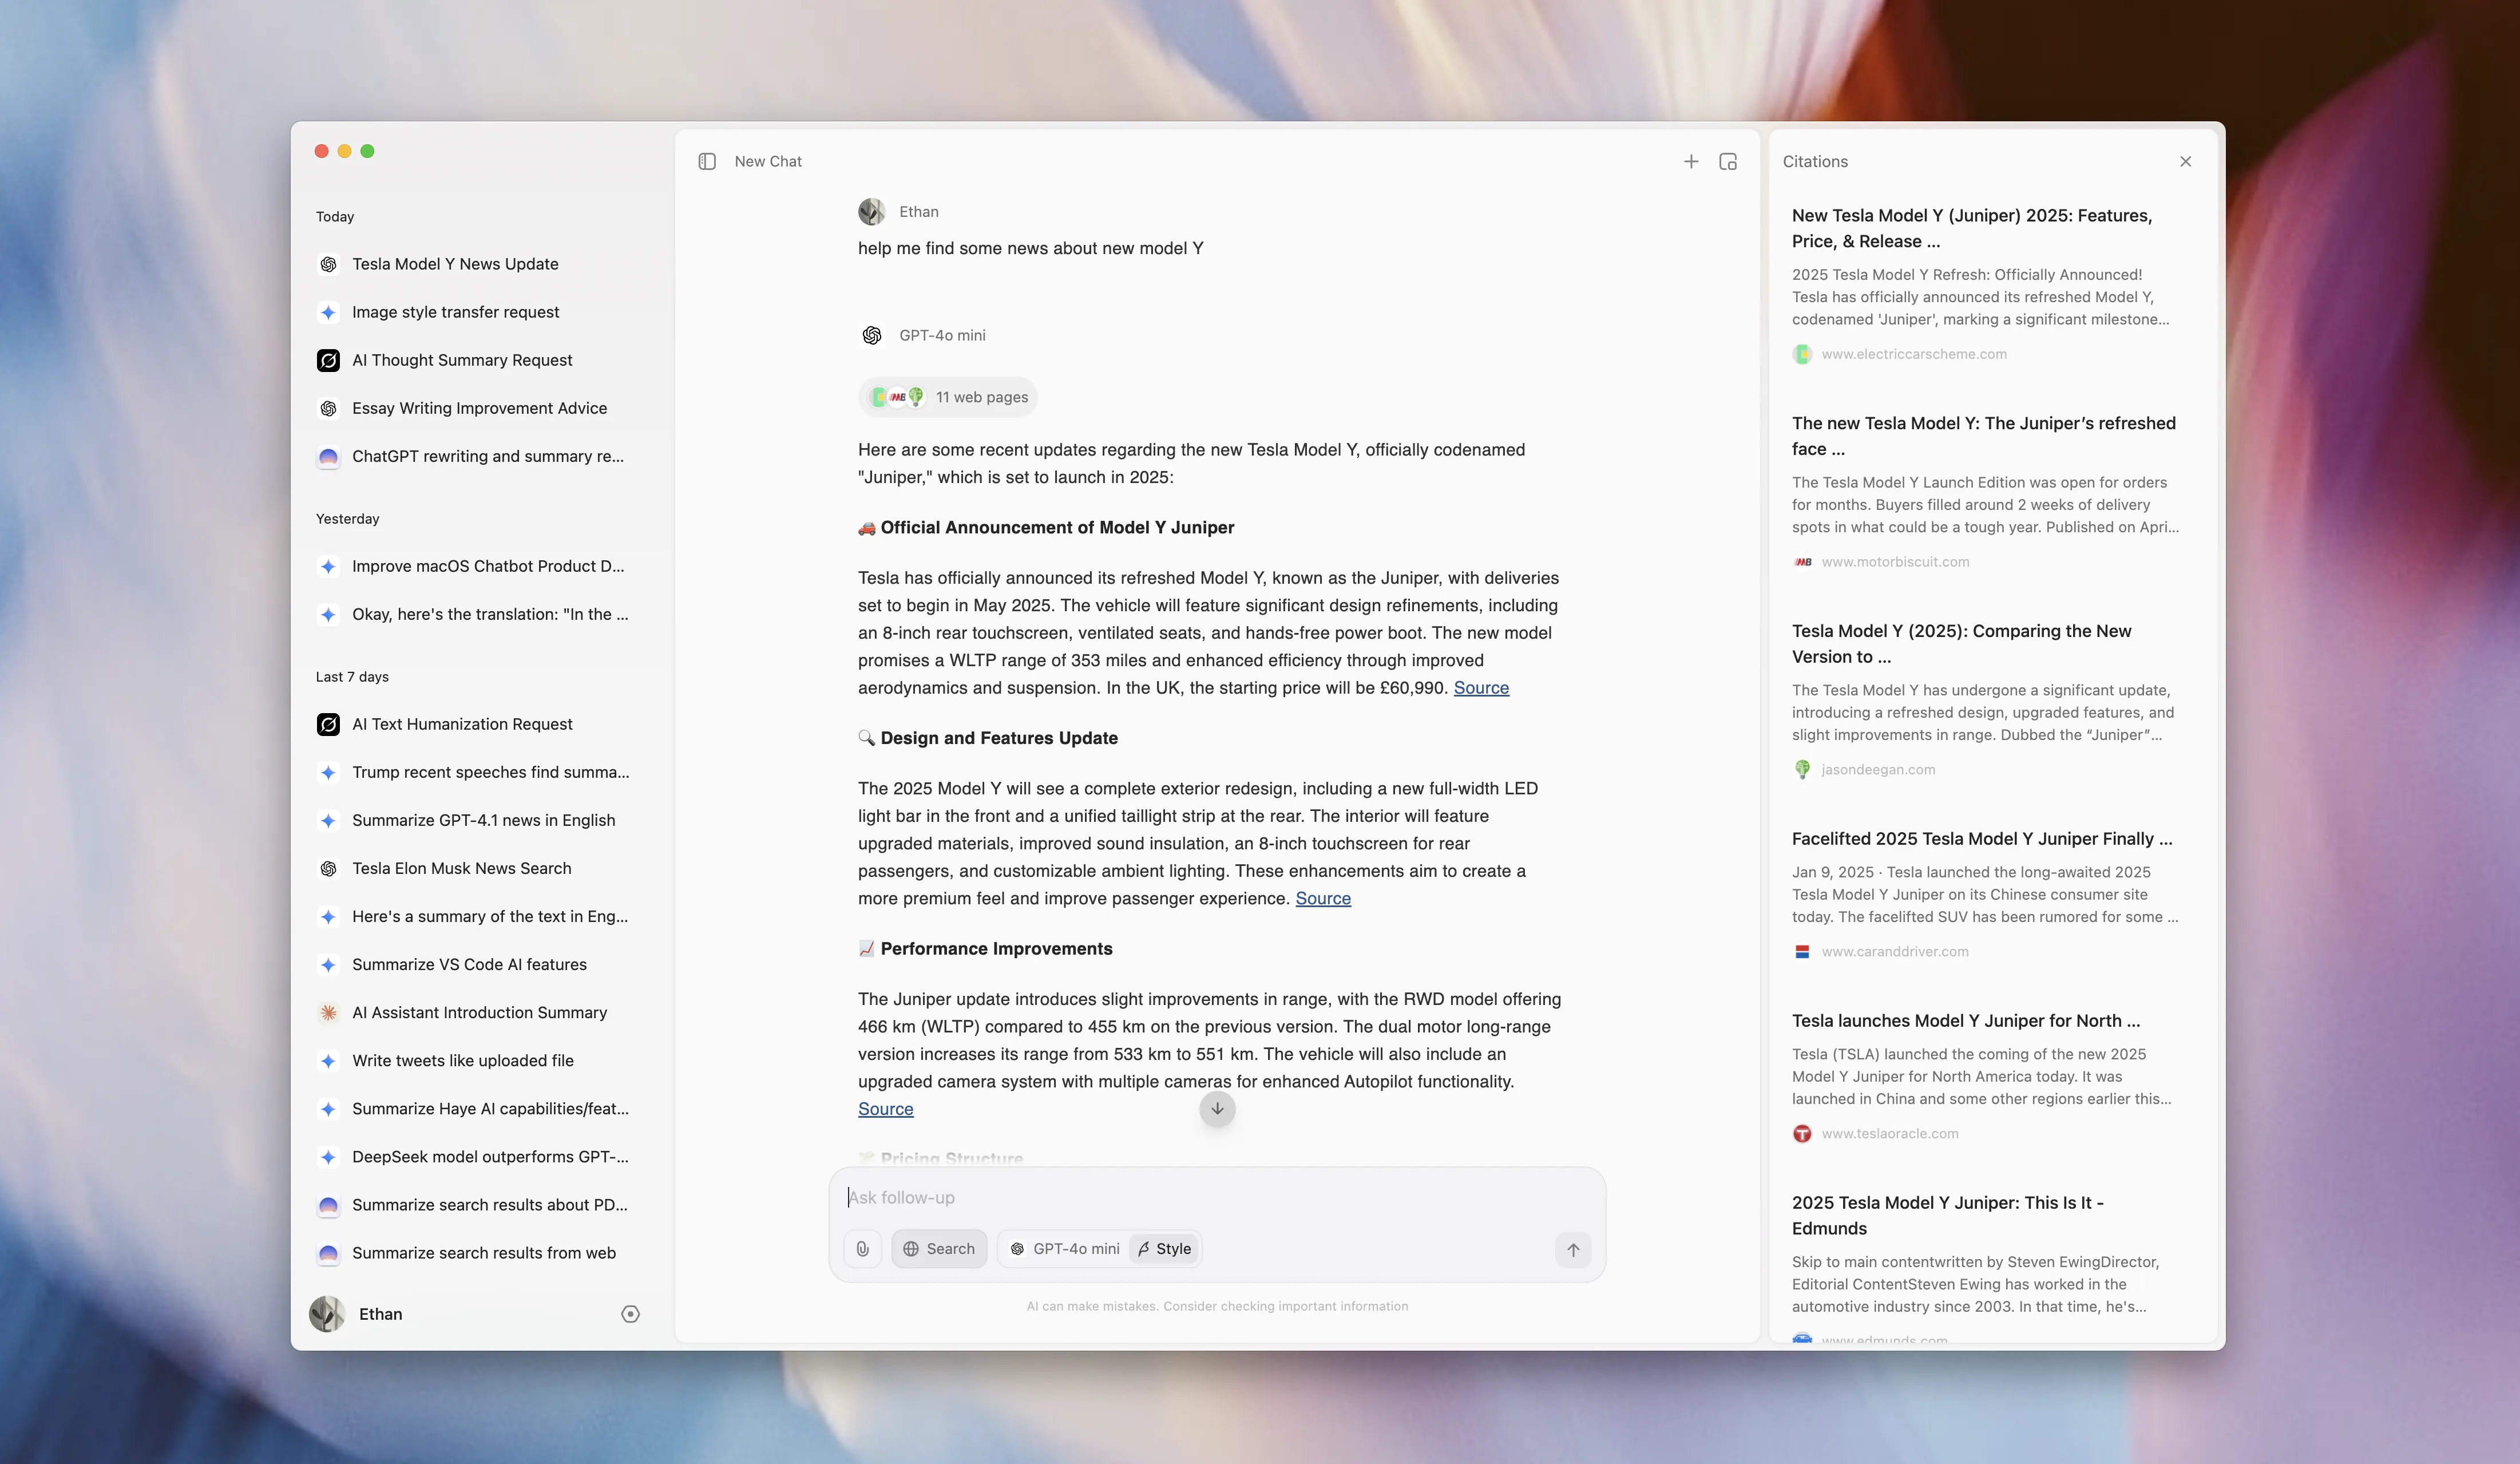This screenshot has height=1464, width=2520.
Task: Toggle the Style option
Action: pos(1164,1248)
